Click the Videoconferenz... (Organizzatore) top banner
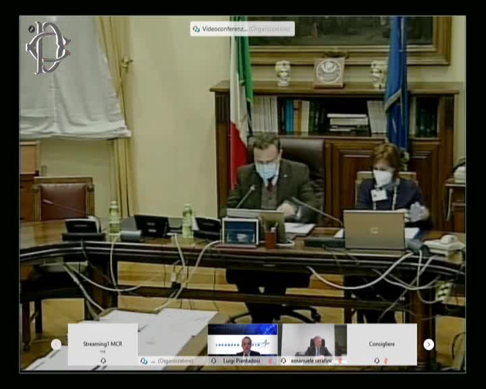This screenshot has width=486, height=389. click(242, 29)
